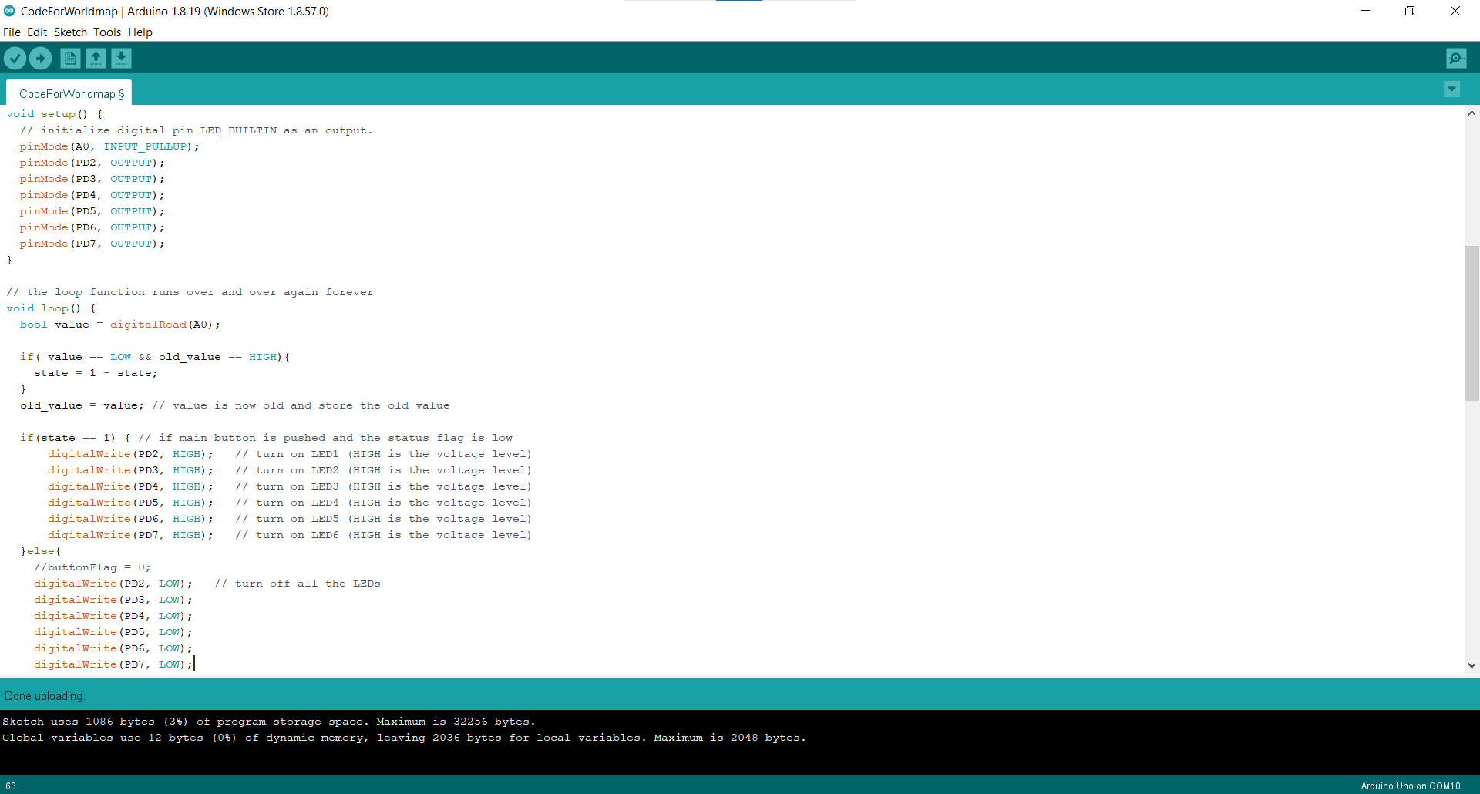Screen dimensions: 1480x794
Task: Select the CodeForWorldmap tab
Action: (69, 93)
